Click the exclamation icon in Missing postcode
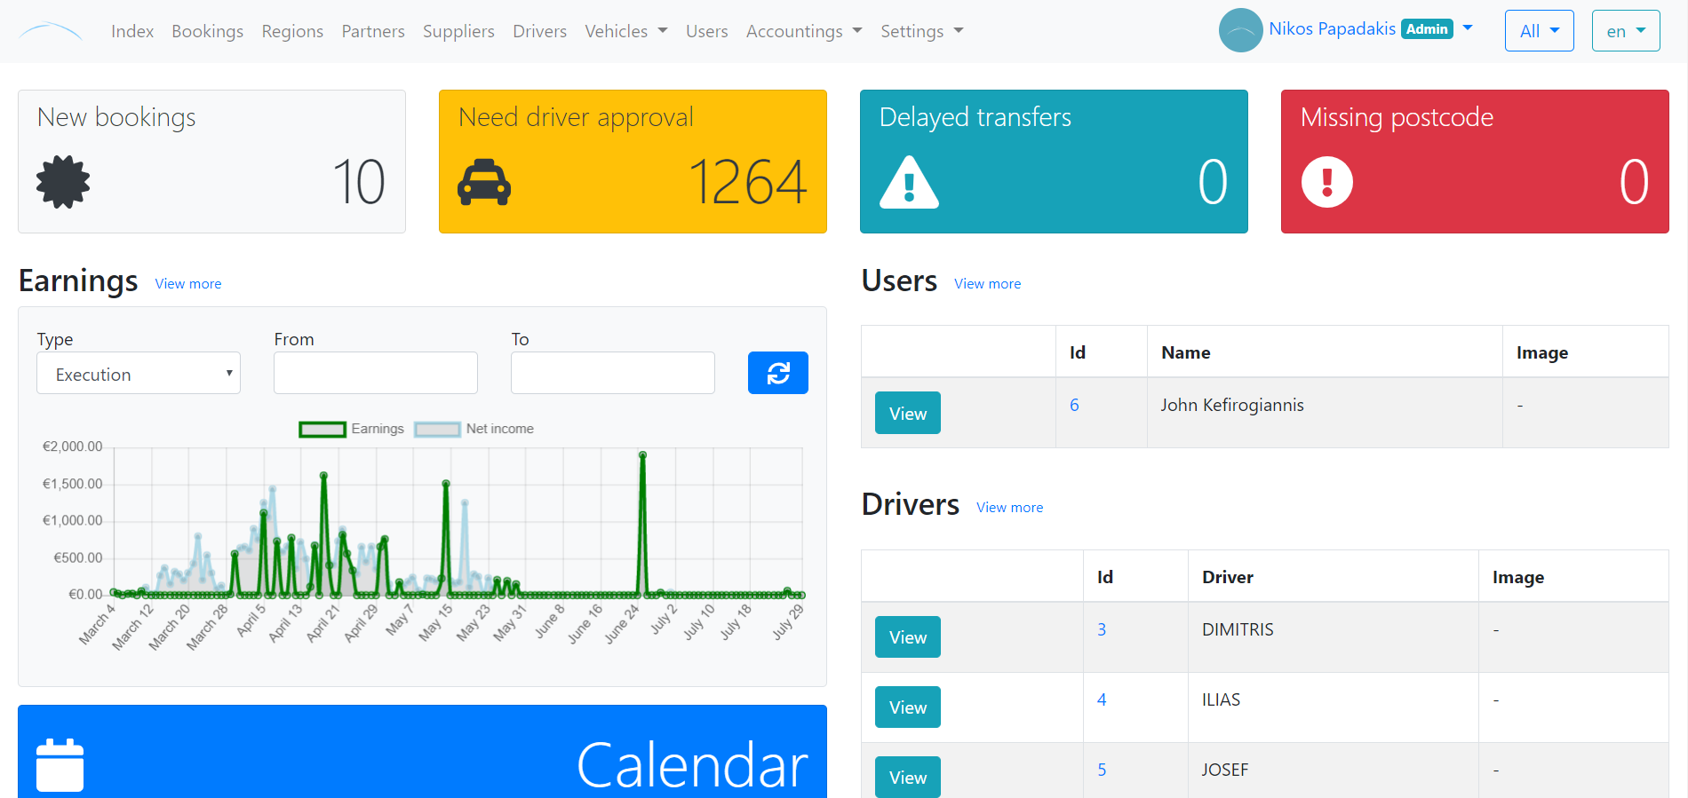 pos(1327,183)
